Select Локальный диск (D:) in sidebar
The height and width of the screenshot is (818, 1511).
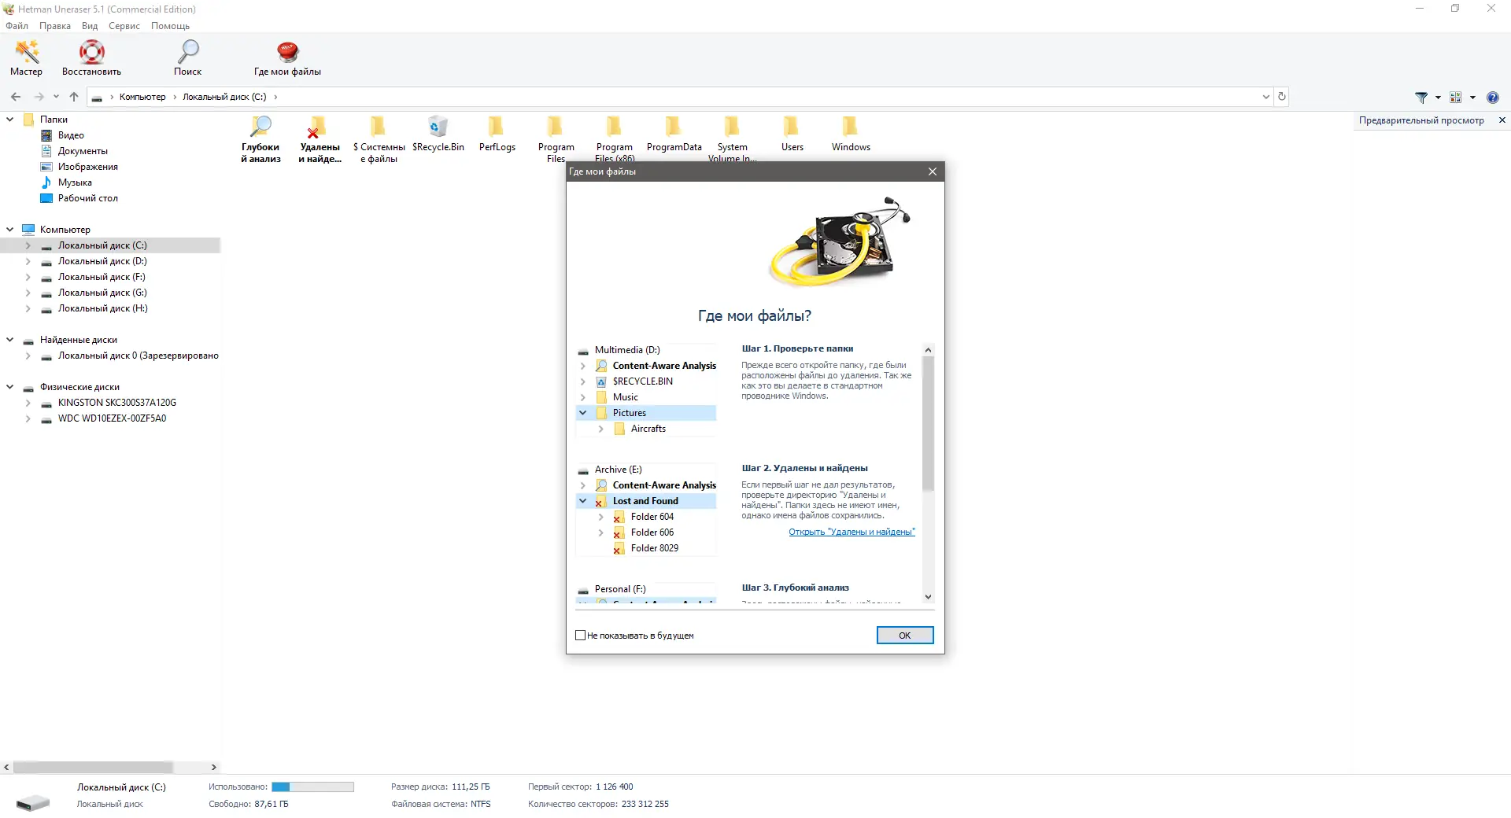tap(102, 260)
